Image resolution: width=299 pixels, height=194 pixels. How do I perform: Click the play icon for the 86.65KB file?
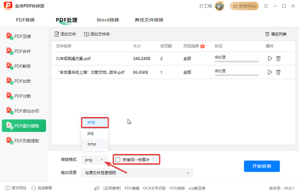pos(270,72)
